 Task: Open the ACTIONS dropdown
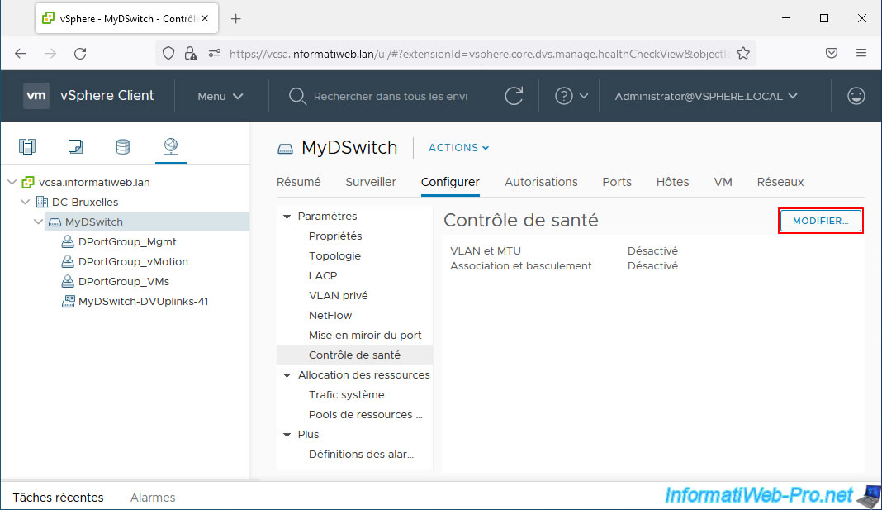click(x=458, y=148)
